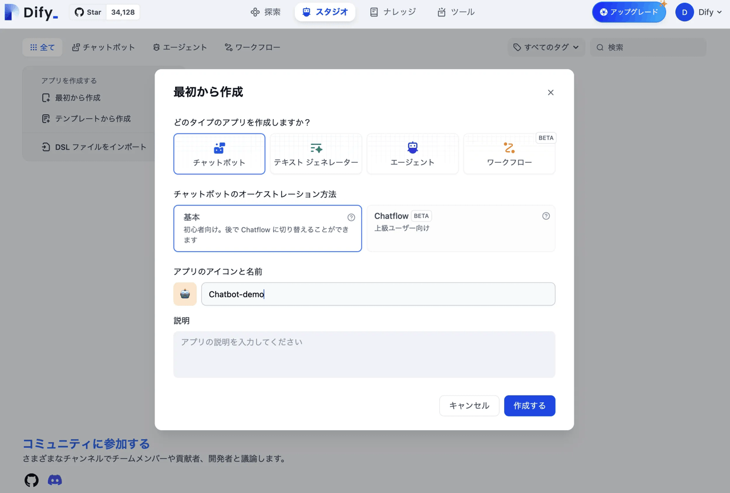Click the help icon on 基本 card
The width and height of the screenshot is (730, 493).
[x=351, y=217]
